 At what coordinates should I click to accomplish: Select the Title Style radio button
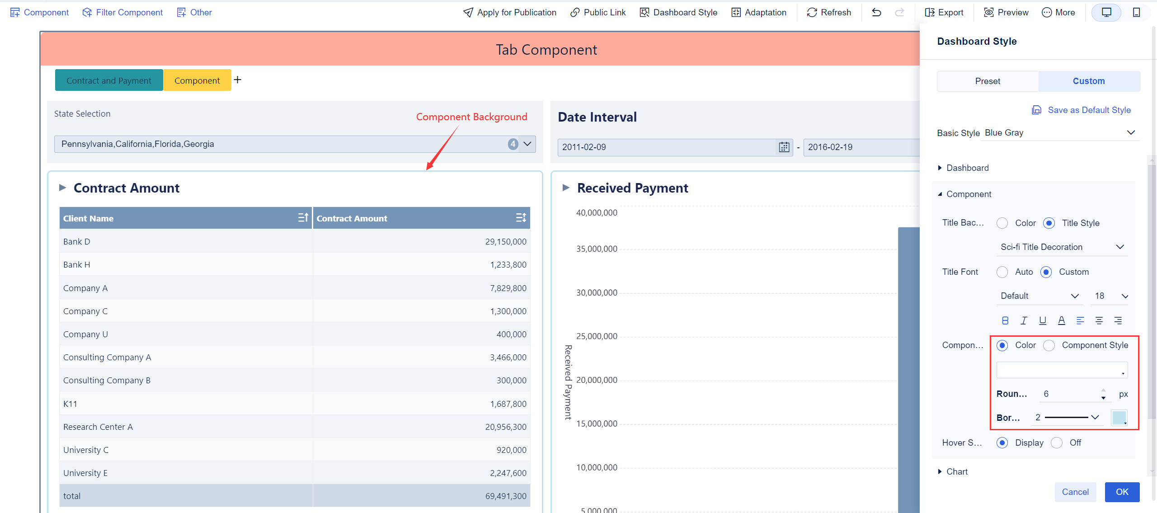tap(1049, 222)
